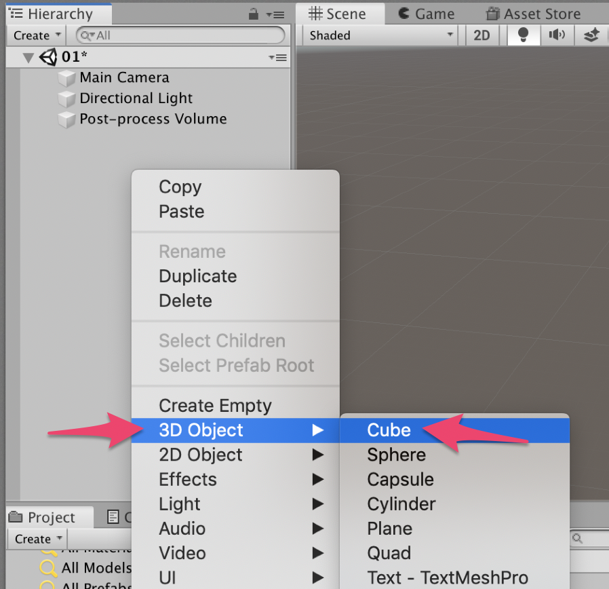Choose Delete from the context menu
Screen dimensions: 609x589
(x=235, y=301)
